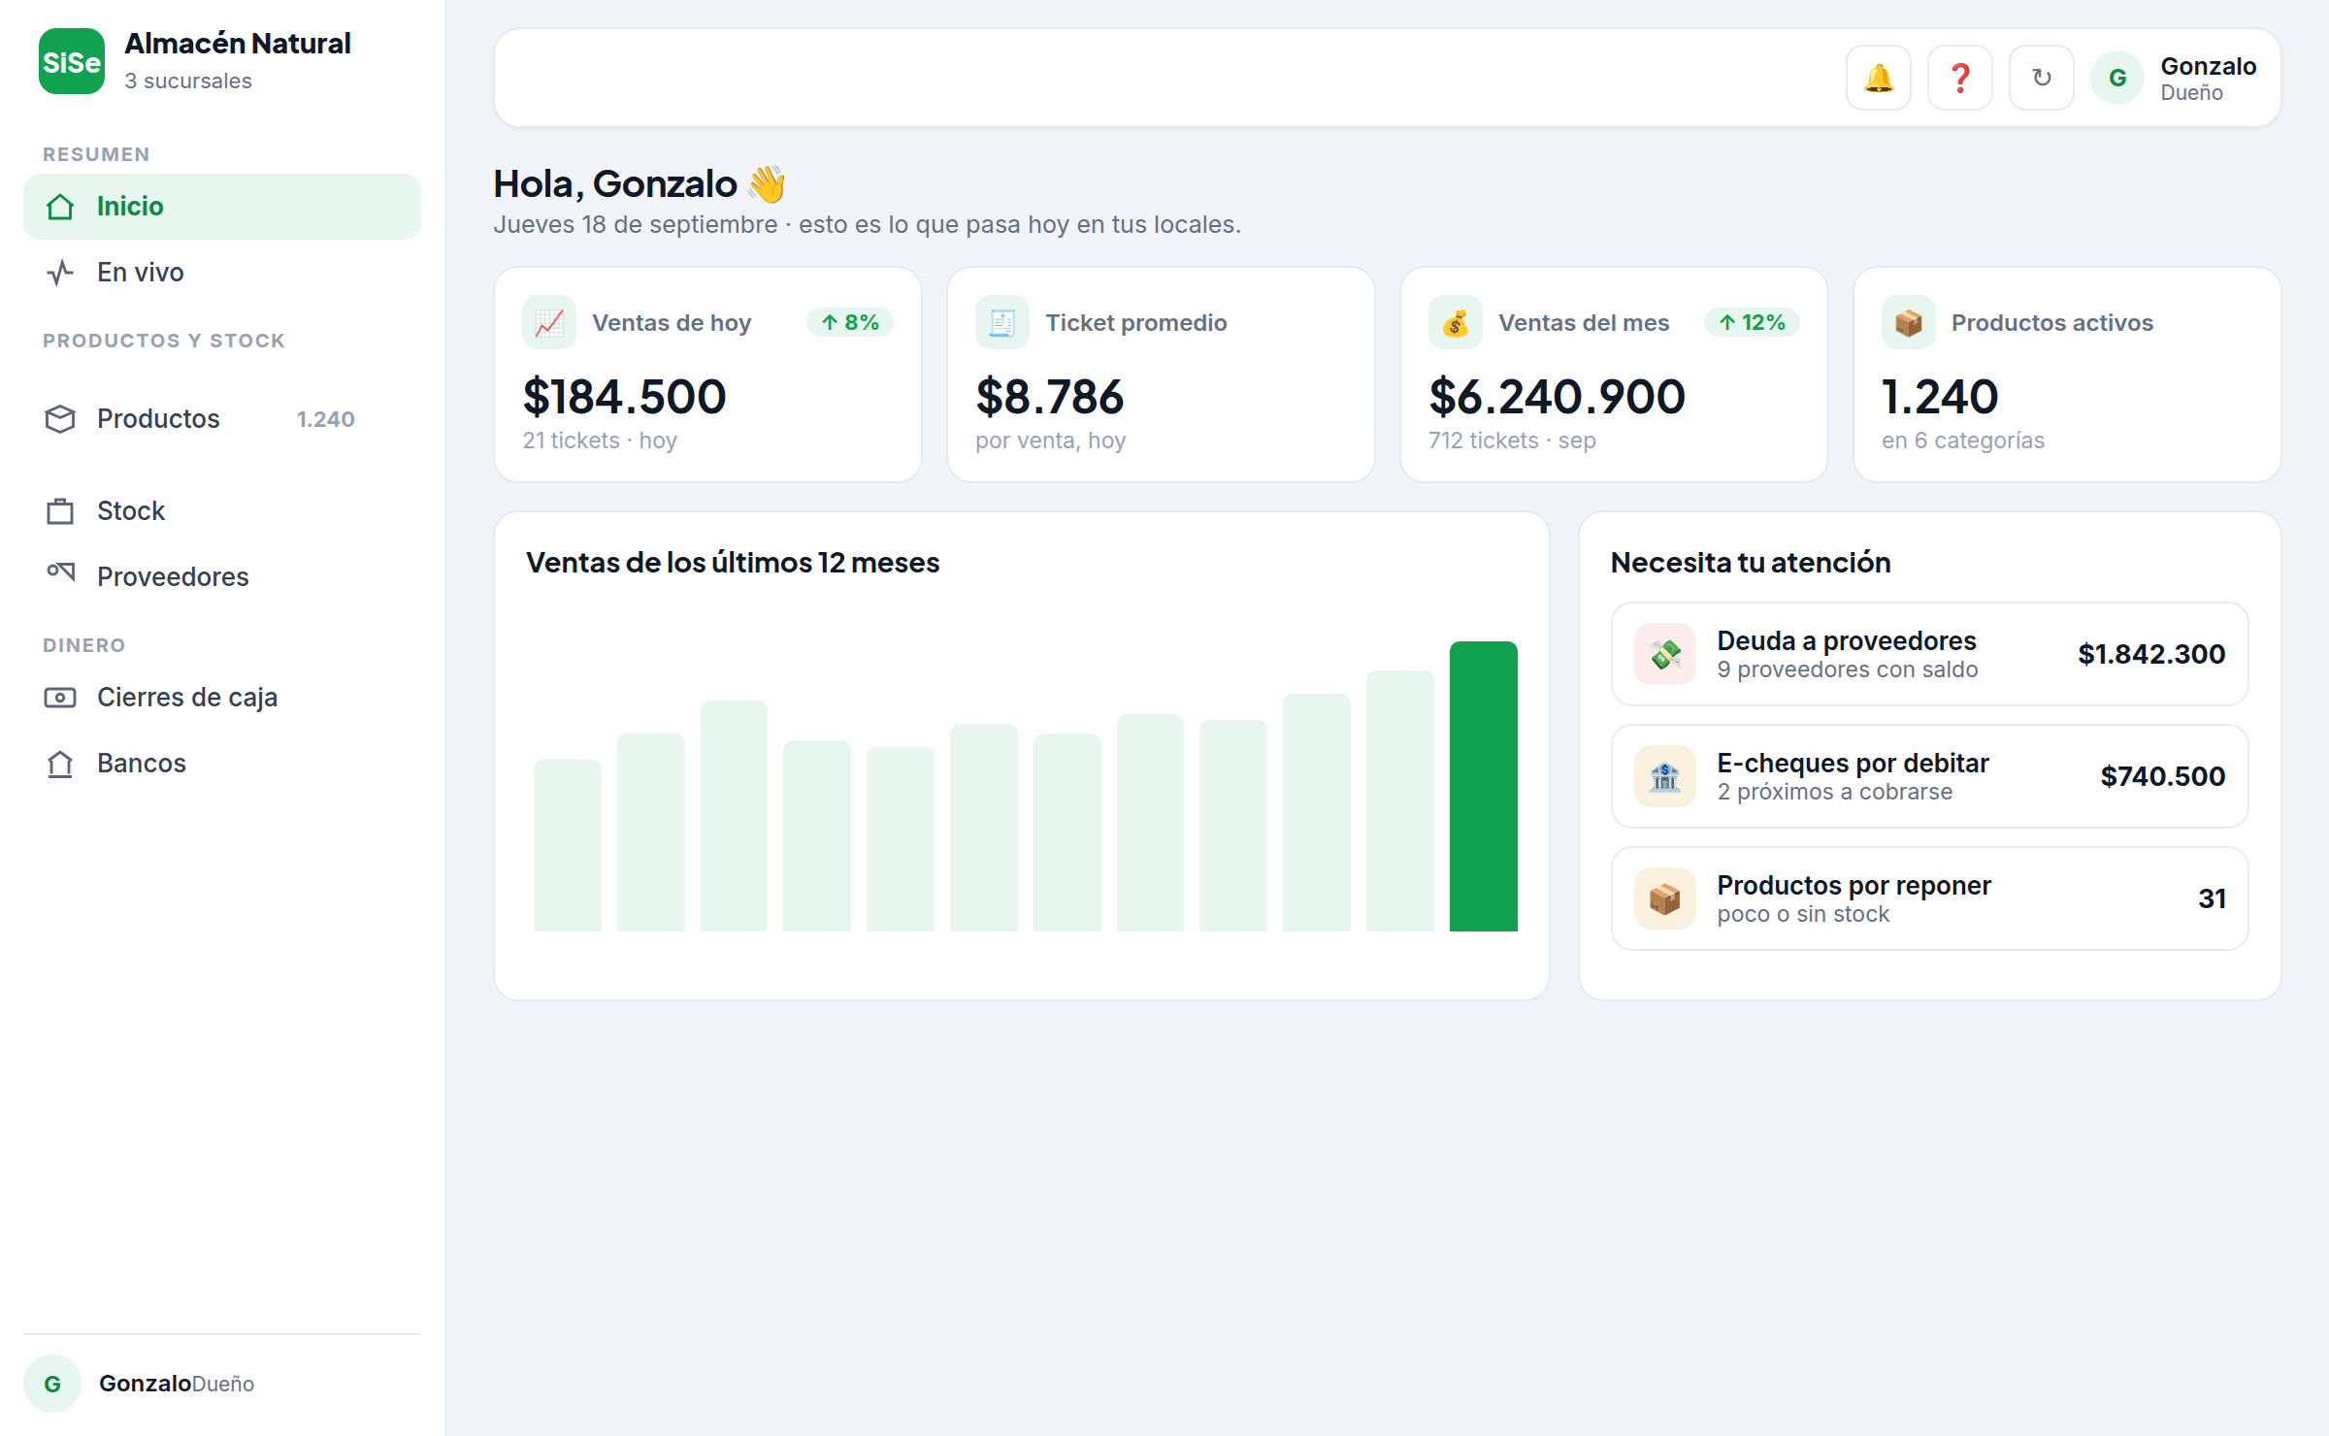Image resolution: width=2329 pixels, height=1436 pixels.
Task: Click the Deuda a proveedores money icon
Action: click(1665, 654)
